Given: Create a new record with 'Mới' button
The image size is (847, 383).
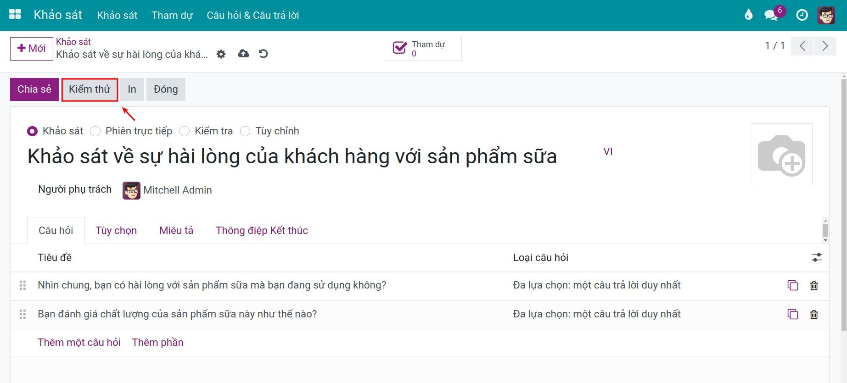Looking at the screenshot, I should [32, 49].
